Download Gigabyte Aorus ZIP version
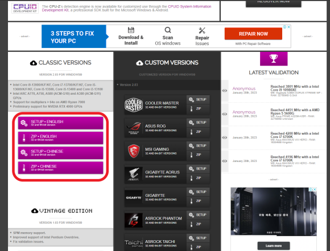 [x=198, y=178]
